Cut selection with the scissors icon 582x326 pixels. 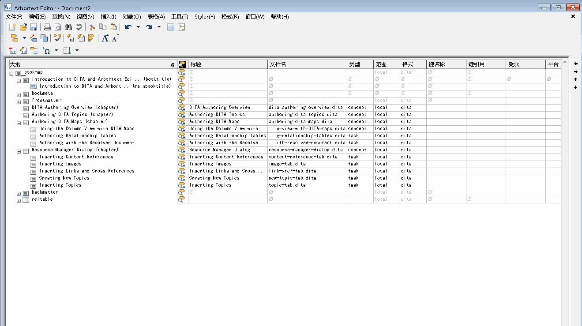click(92, 27)
